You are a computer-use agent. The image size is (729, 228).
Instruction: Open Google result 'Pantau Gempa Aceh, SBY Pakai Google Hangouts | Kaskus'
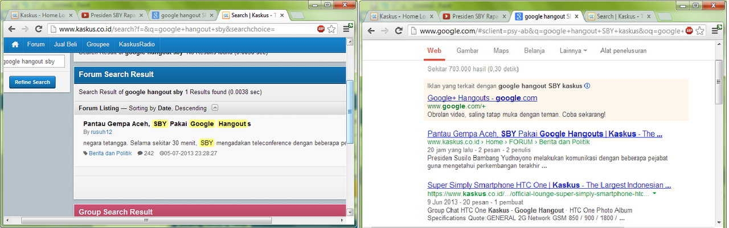(545, 134)
